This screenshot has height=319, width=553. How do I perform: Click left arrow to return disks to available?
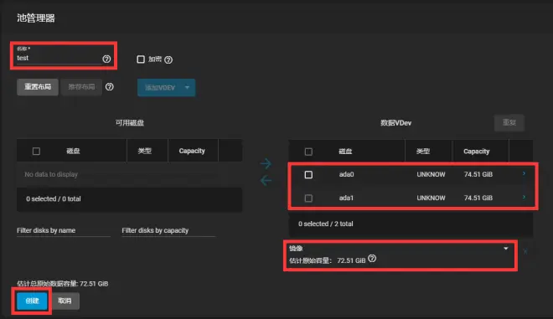(x=266, y=181)
